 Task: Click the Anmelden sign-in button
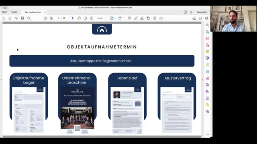[202, 12]
